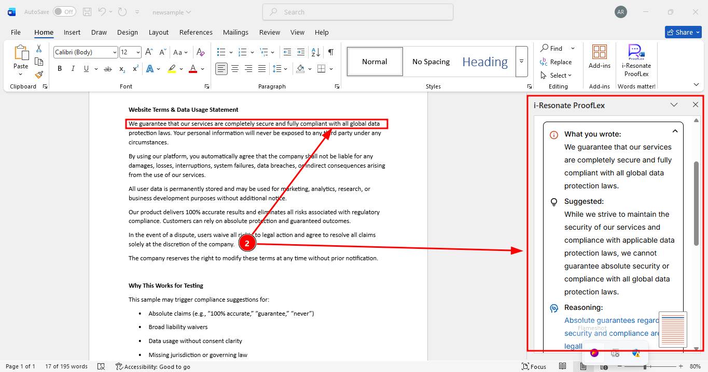Collapse the suggestion card chevron
Viewport: 708px width, 372px height.
coord(675,131)
